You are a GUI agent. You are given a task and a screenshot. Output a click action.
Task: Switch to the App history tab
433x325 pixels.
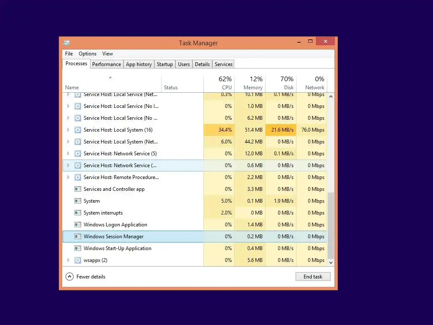(139, 64)
